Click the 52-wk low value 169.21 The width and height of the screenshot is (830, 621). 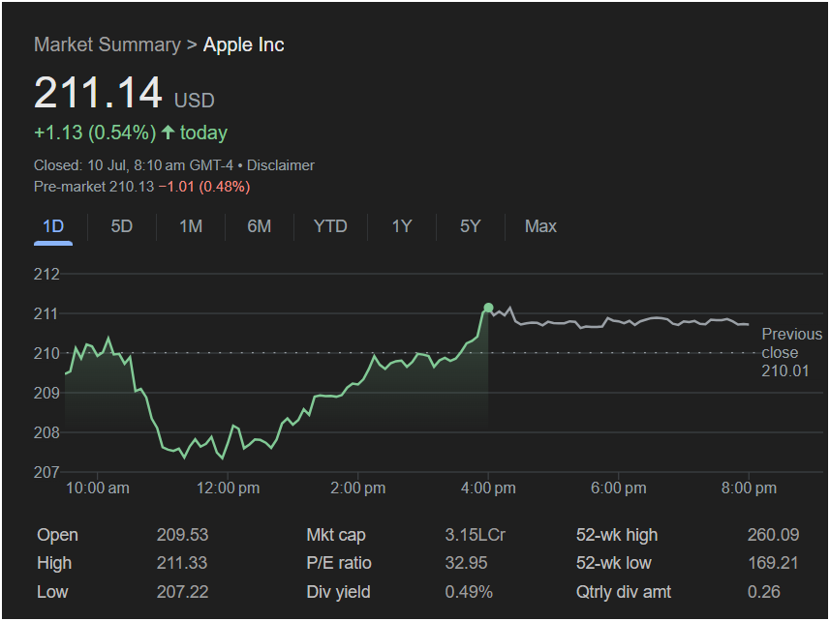tap(773, 563)
